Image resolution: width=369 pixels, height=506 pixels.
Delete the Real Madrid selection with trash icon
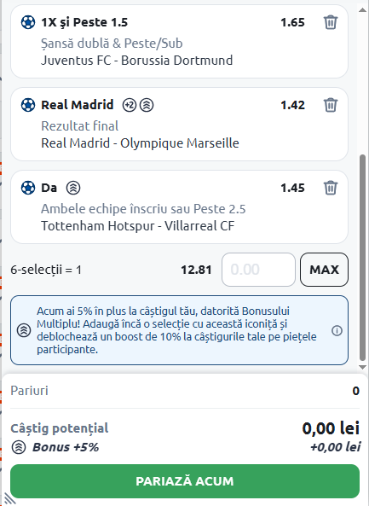point(331,105)
